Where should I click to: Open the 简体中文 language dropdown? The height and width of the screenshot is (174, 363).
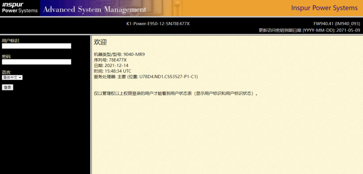point(12,77)
